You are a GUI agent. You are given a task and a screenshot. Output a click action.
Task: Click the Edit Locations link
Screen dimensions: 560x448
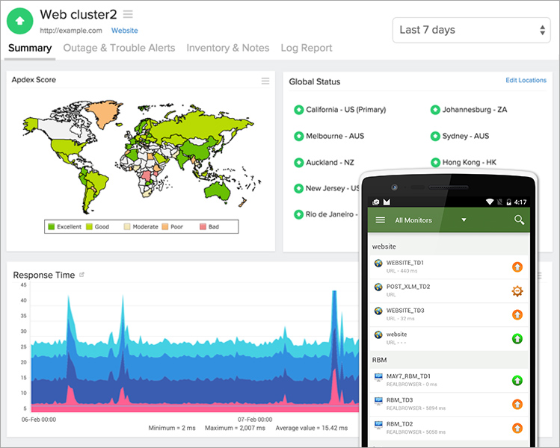[x=526, y=81]
